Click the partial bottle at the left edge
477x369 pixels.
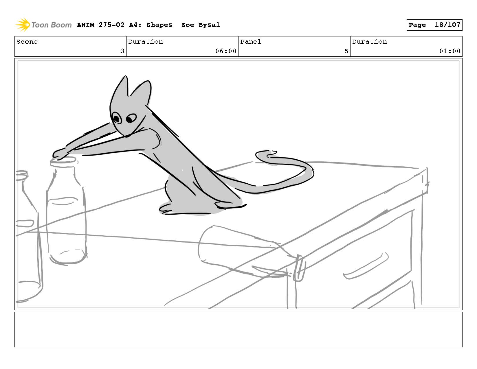coord(27,231)
